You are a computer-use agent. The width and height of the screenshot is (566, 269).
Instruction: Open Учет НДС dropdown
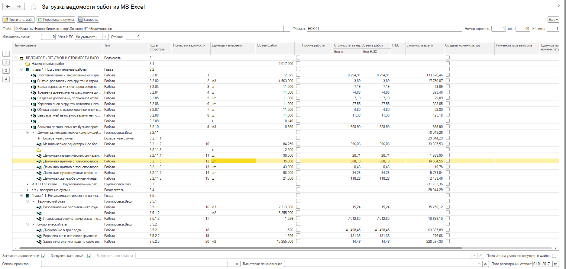[105, 37]
